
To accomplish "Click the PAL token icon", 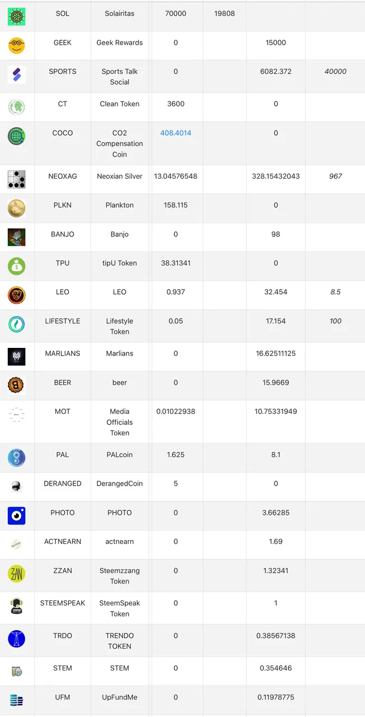I will tap(17, 458).
